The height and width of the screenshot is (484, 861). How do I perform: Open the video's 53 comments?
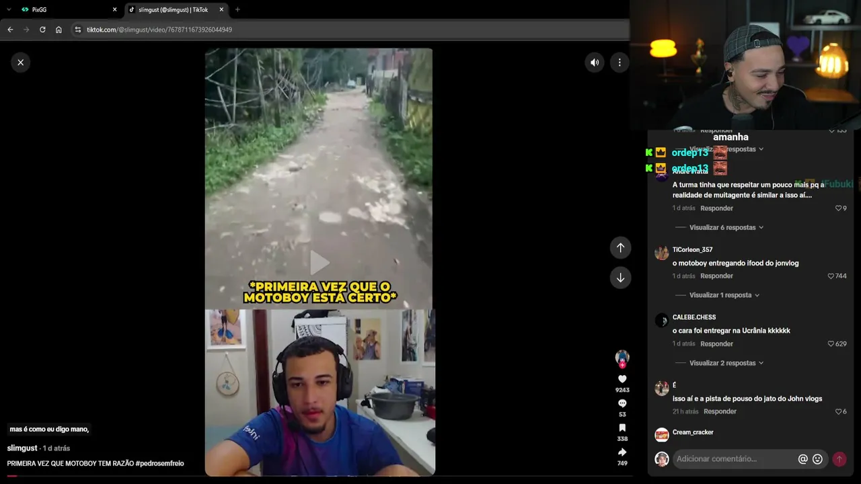click(622, 403)
